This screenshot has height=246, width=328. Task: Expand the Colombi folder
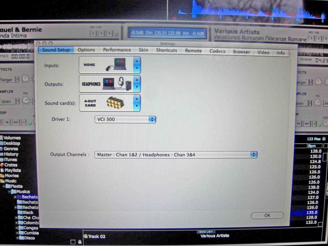click(x=16, y=223)
